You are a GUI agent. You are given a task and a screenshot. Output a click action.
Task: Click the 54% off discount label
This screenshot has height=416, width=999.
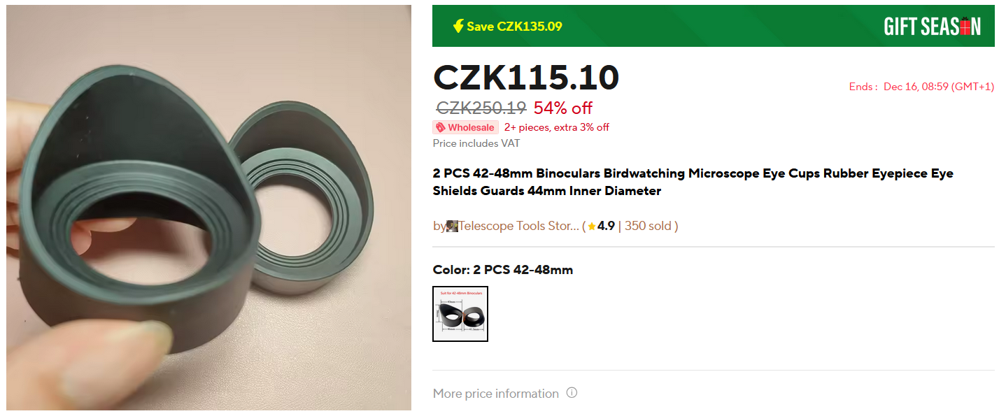pos(563,108)
